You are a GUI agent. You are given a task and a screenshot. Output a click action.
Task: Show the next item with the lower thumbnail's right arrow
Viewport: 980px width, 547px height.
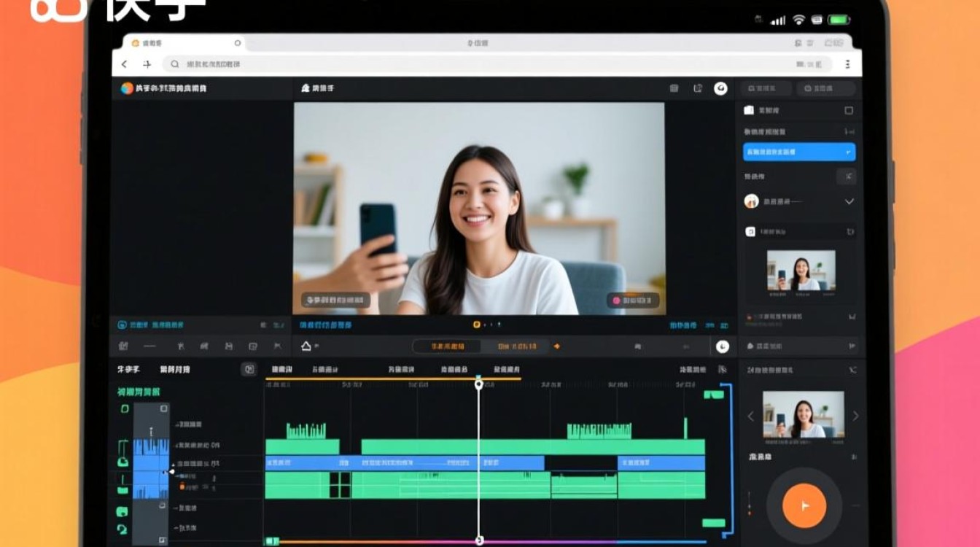pos(855,416)
